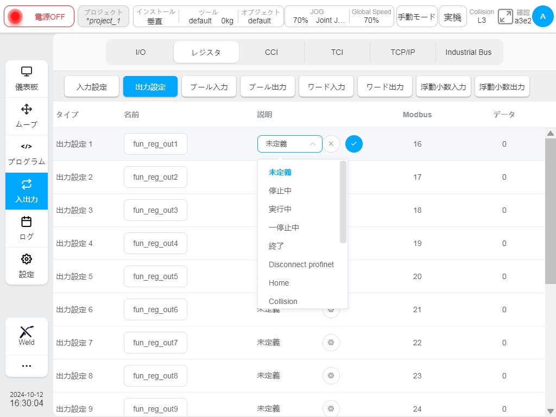Open the 入力設定 sub-tab
The width and height of the screenshot is (556, 417).
click(x=92, y=86)
